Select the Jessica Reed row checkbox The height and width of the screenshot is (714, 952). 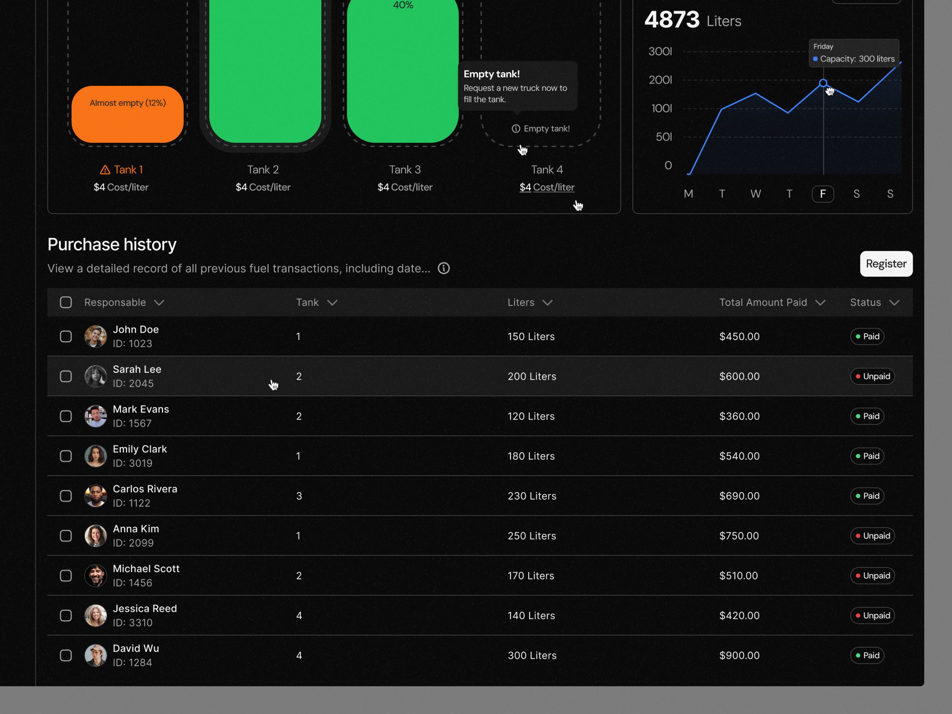66,615
